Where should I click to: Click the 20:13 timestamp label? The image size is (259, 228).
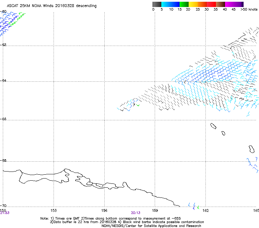(135, 213)
